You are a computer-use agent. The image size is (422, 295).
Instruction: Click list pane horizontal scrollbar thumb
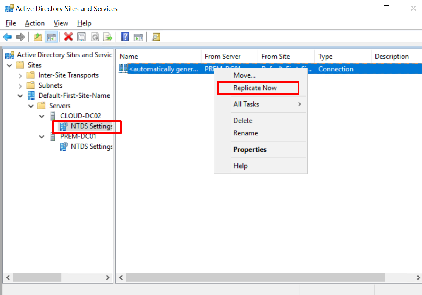(x=255, y=278)
